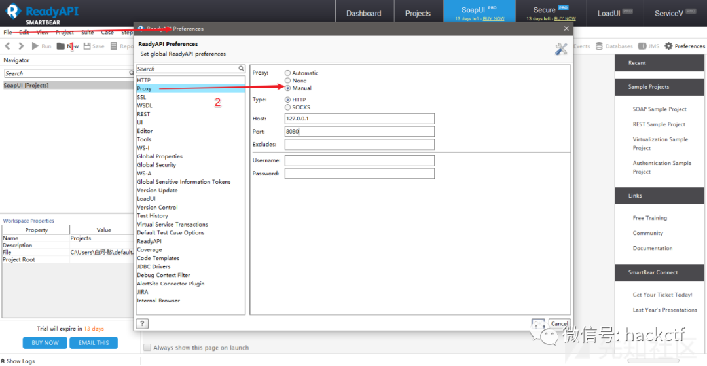Toggle Always show this page on launch

(147, 348)
